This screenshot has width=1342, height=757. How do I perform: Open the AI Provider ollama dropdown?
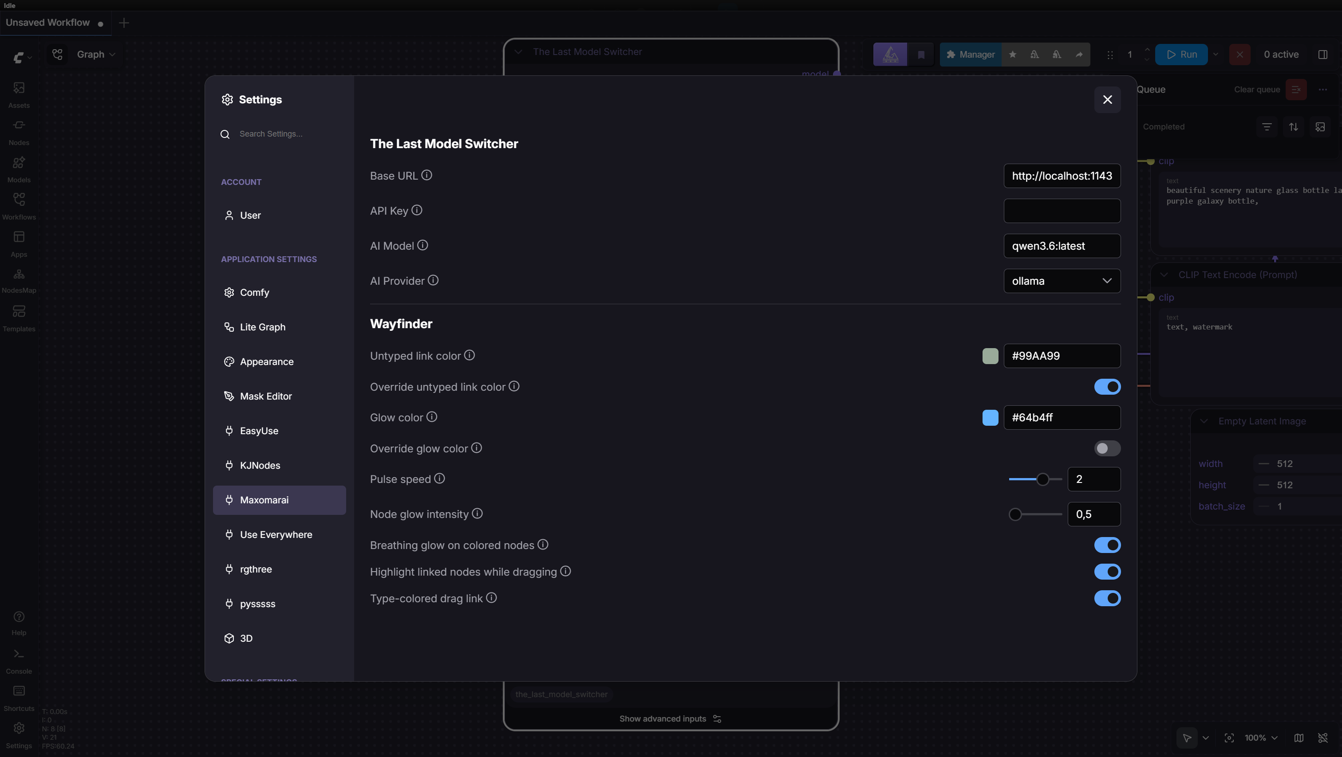[x=1062, y=281]
